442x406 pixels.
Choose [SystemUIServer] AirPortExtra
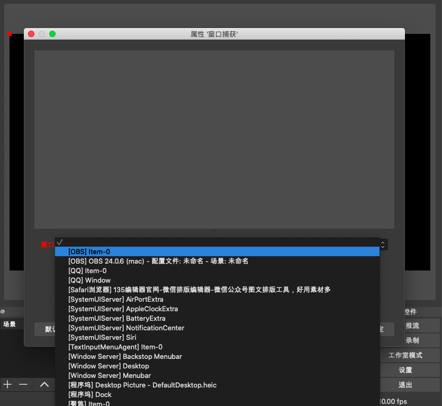[x=217, y=299]
